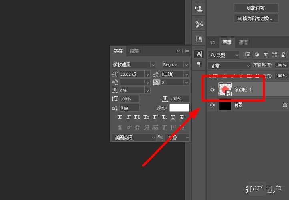Toggle stylistic alternates (aa) icon
289x200 pixels.
(155, 127)
